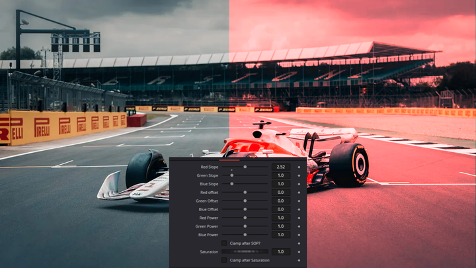
Task: Click the Green Slope value field
Action: point(280,175)
